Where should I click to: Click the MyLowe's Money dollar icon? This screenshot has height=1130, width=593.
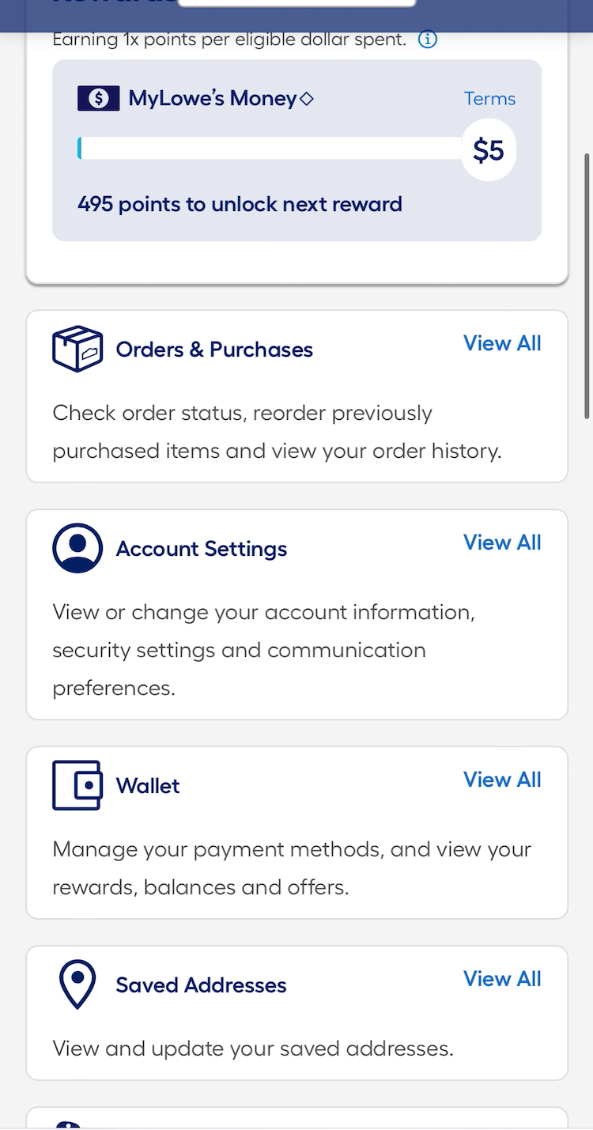pyautogui.click(x=98, y=99)
